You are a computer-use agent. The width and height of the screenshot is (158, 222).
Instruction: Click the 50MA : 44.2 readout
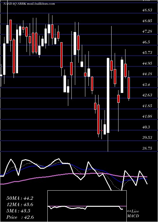[x=20, y=198]
